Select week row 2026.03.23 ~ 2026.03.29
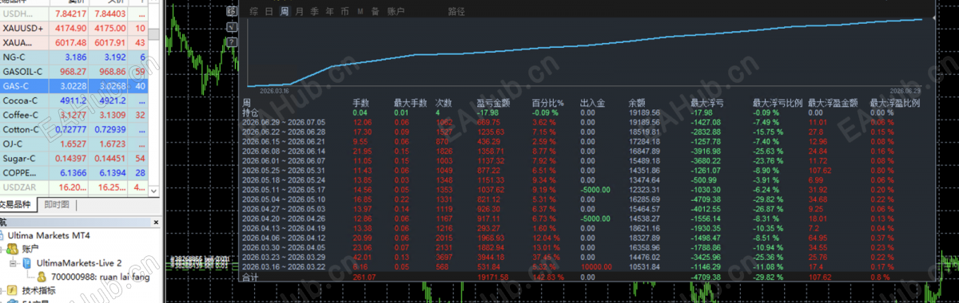Viewport: 959px width, 303px height. (588, 258)
